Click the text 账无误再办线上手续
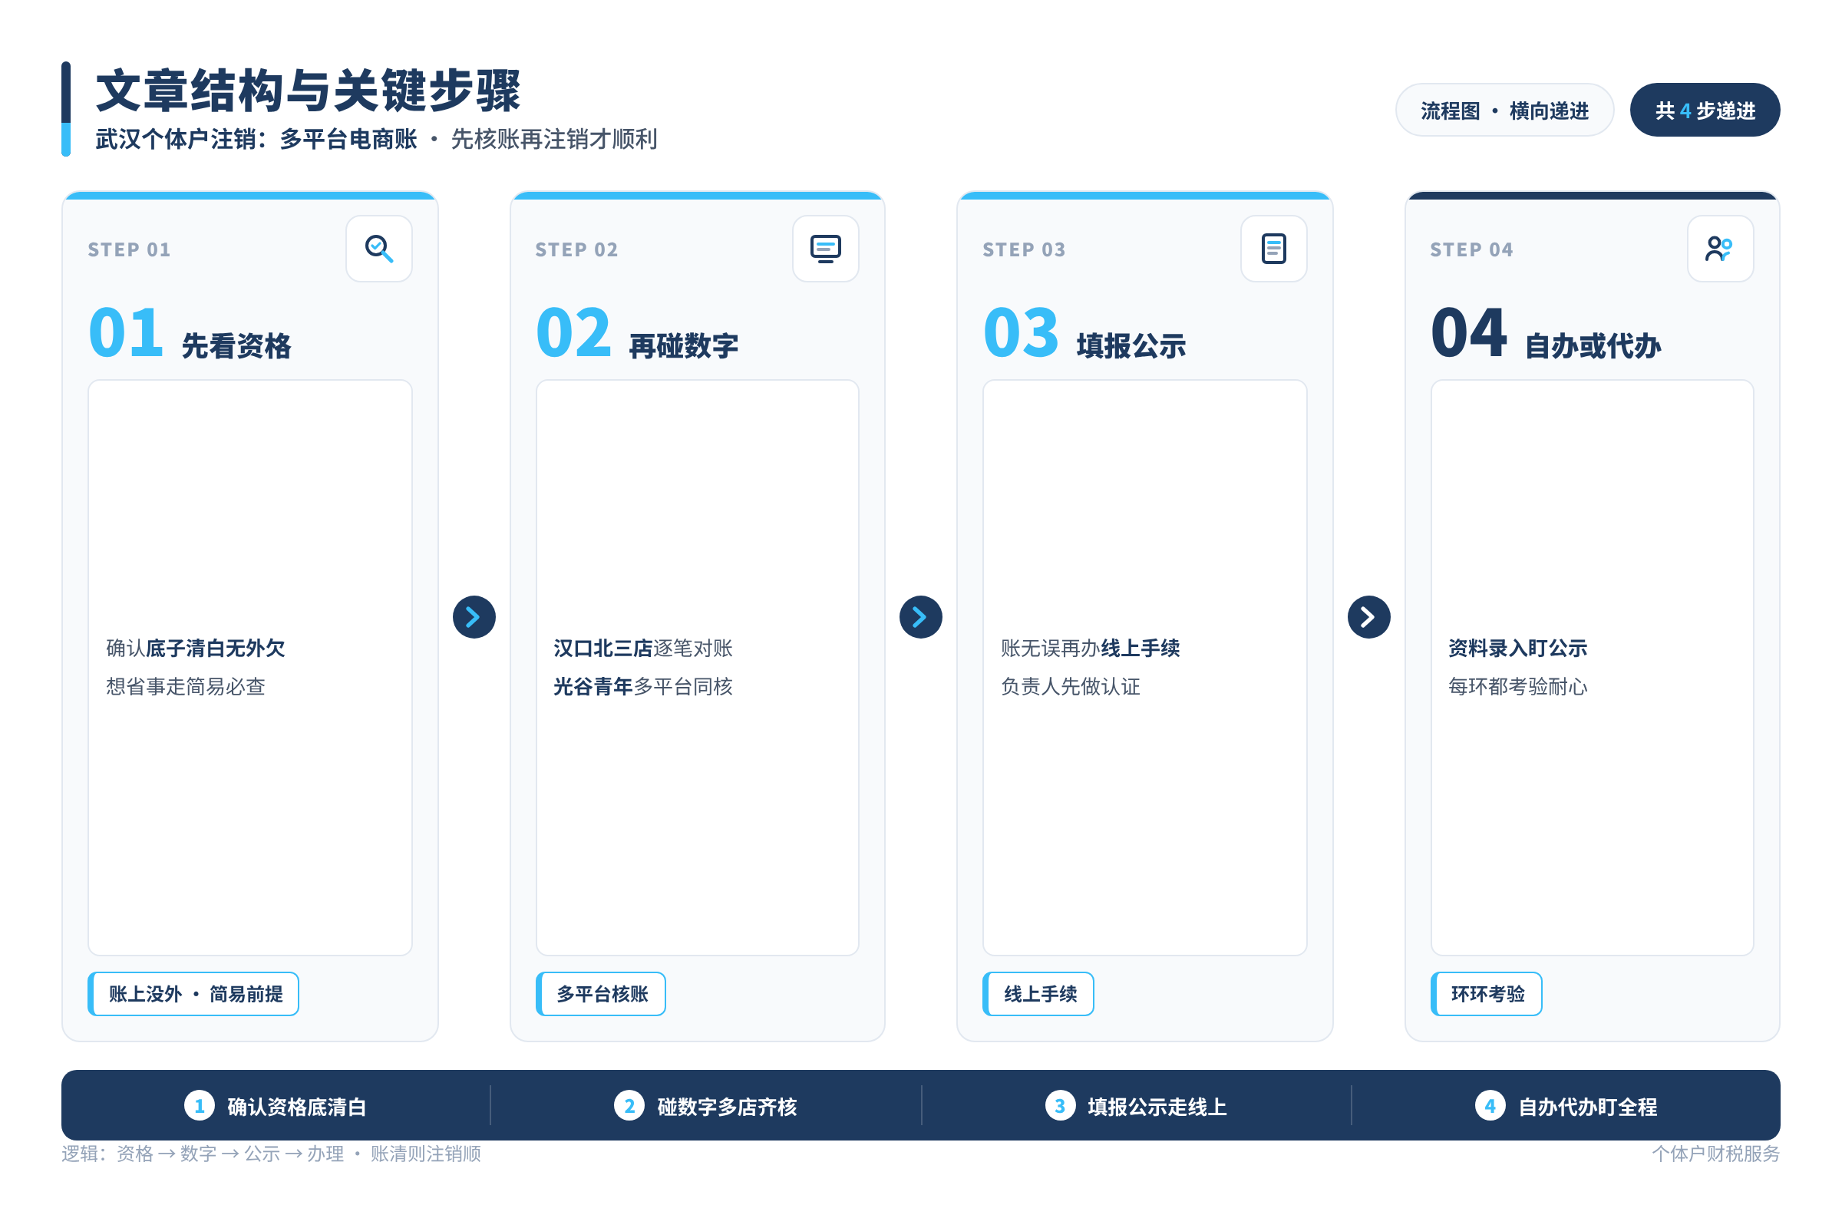The width and height of the screenshot is (1842, 1228). [x=1090, y=649]
